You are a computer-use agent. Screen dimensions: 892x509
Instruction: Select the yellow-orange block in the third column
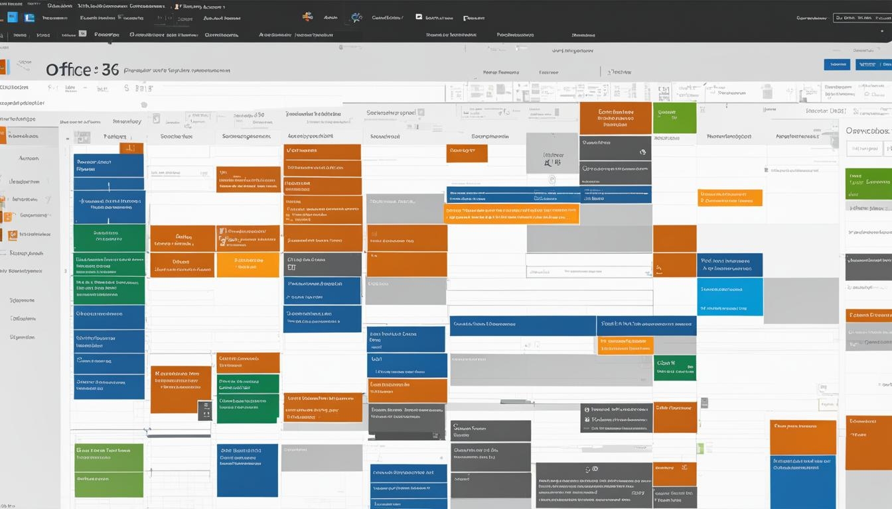248,265
